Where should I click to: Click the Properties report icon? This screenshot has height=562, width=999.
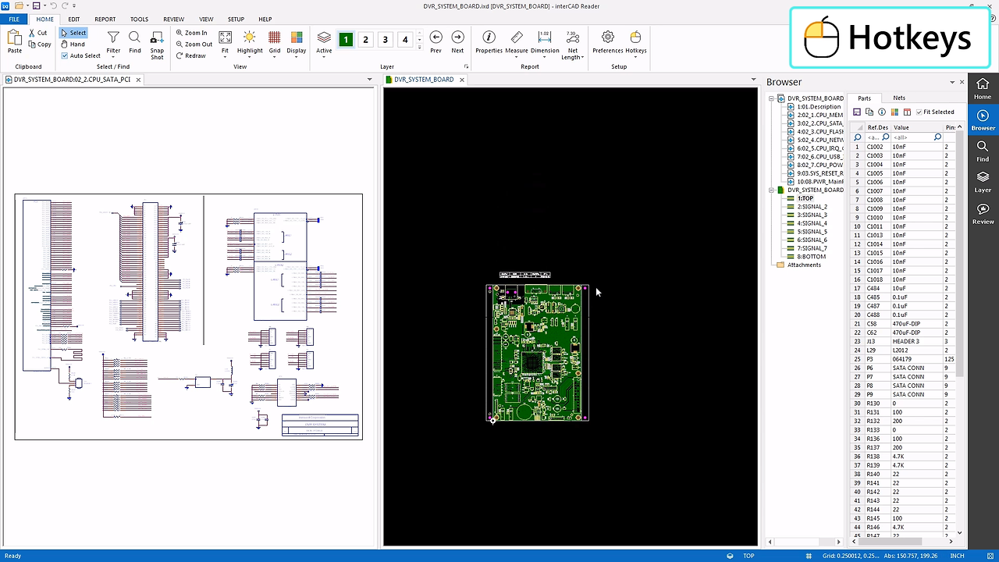(489, 39)
